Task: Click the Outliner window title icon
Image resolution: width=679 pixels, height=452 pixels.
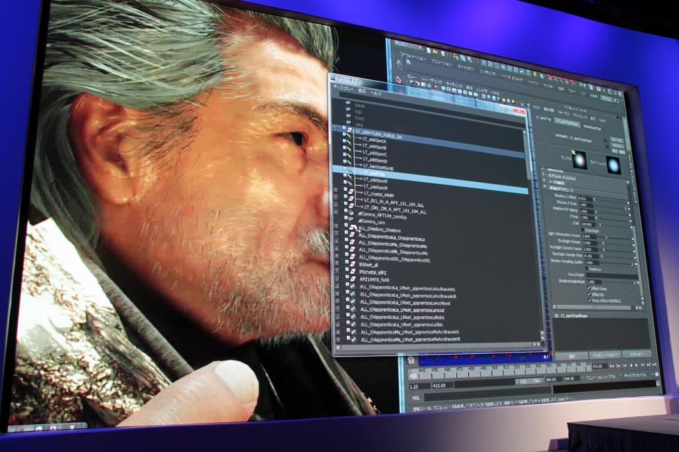Action: 333,78
